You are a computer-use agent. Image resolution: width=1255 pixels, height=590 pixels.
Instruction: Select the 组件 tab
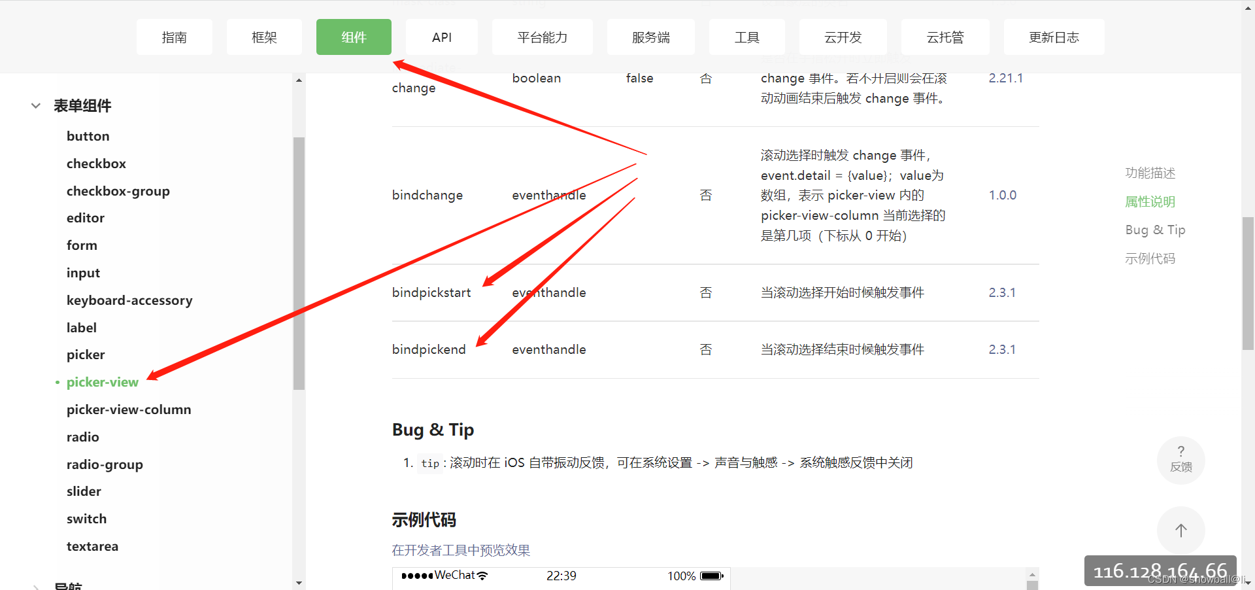[354, 37]
